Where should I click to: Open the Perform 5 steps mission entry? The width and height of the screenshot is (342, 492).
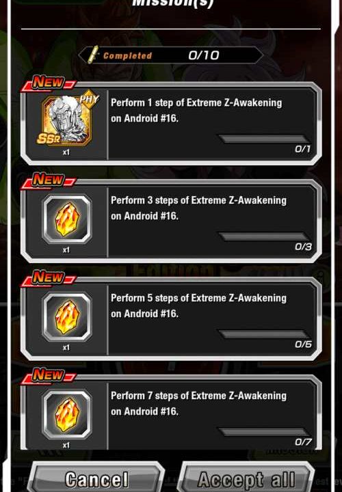171,319
